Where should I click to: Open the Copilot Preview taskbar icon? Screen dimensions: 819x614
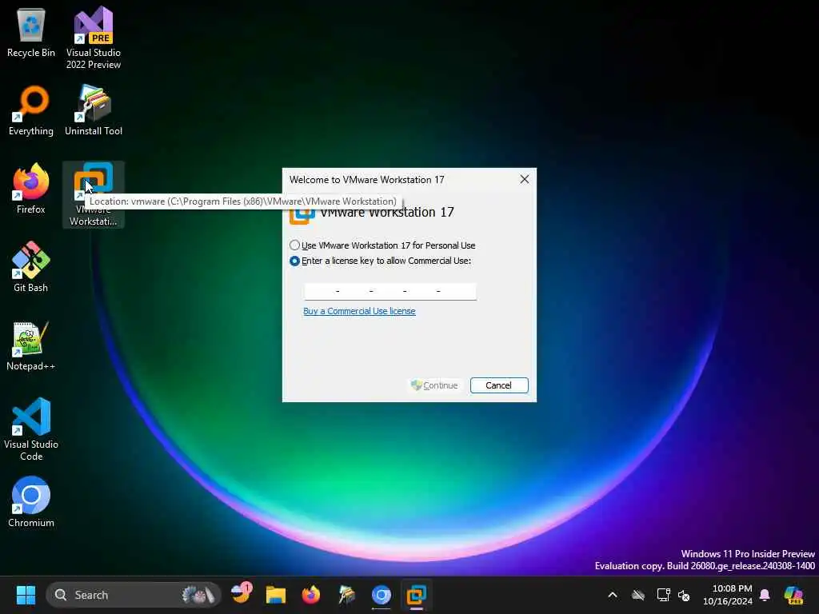(x=793, y=595)
